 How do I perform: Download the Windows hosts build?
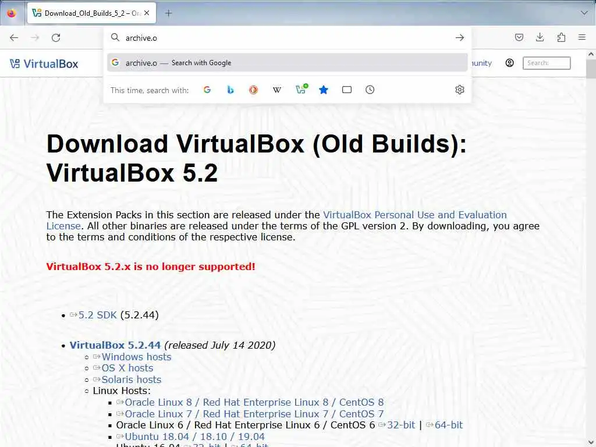click(136, 357)
